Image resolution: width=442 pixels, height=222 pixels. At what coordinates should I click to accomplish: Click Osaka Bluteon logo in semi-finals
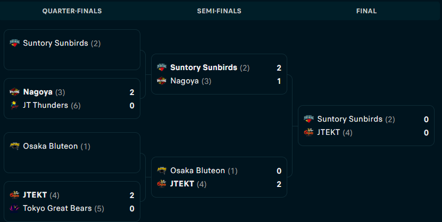162,170
